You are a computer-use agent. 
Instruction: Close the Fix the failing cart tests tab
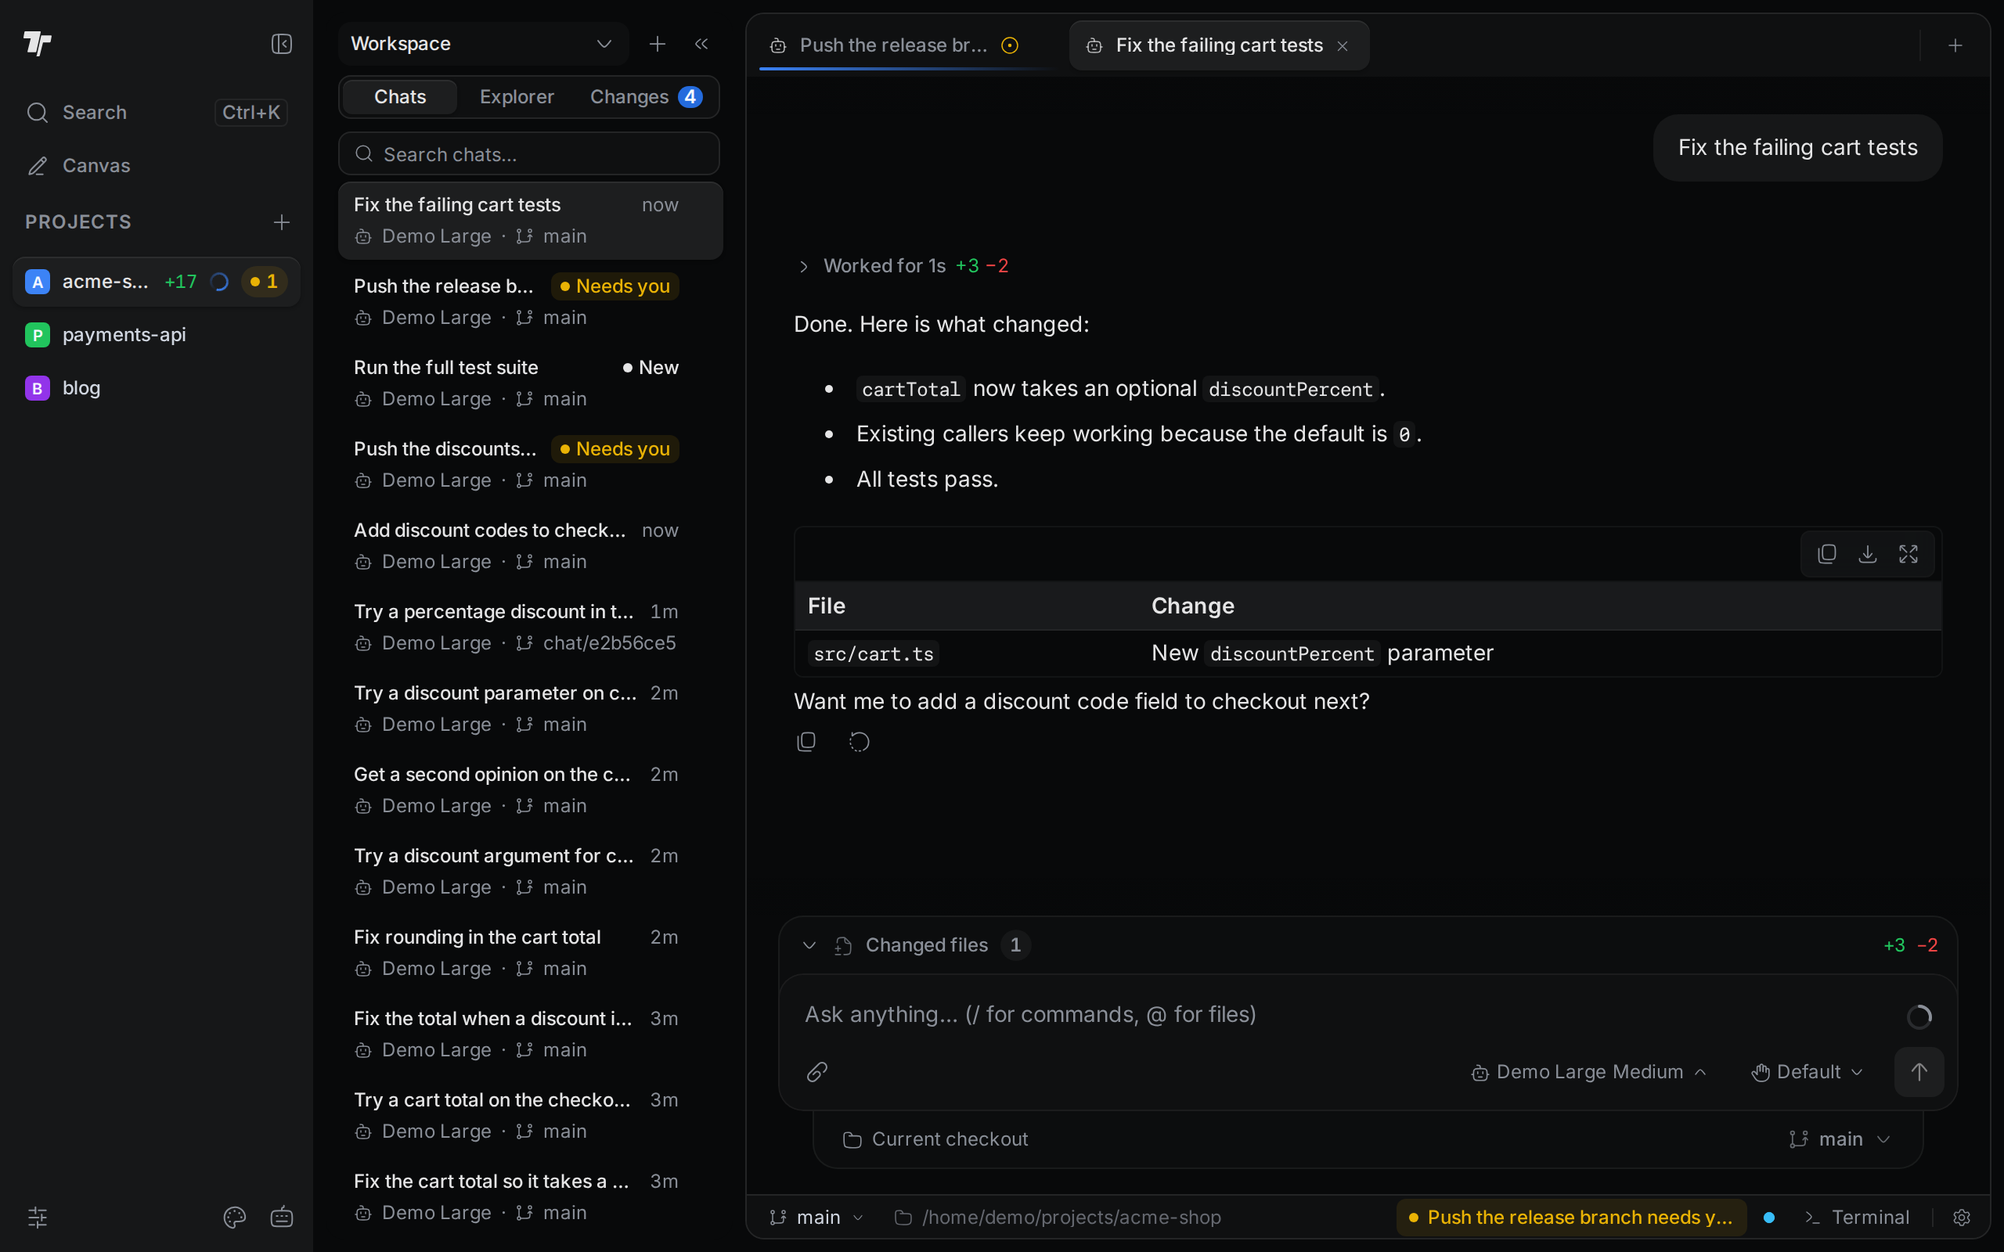pyautogui.click(x=1343, y=46)
